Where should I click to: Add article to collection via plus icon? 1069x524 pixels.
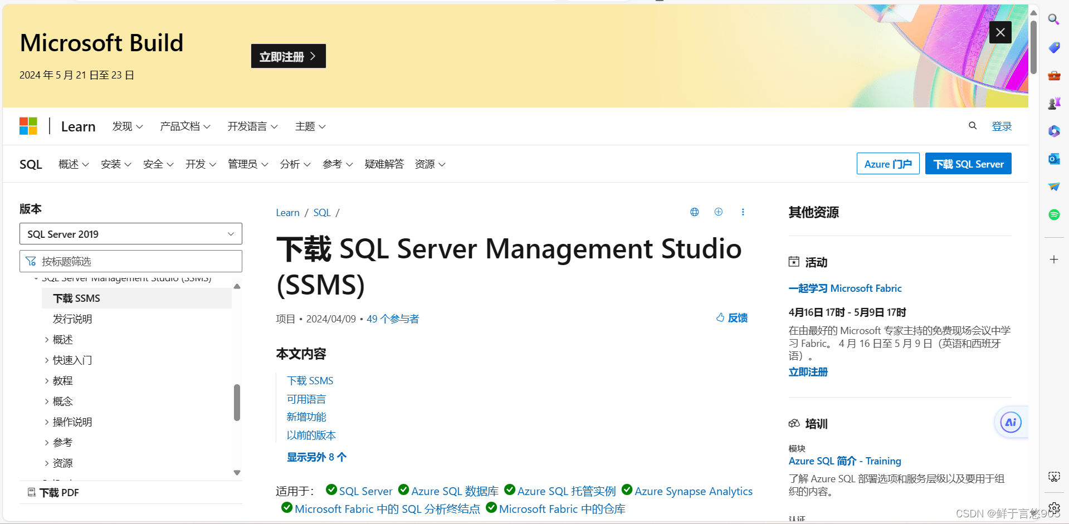(x=718, y=212)
